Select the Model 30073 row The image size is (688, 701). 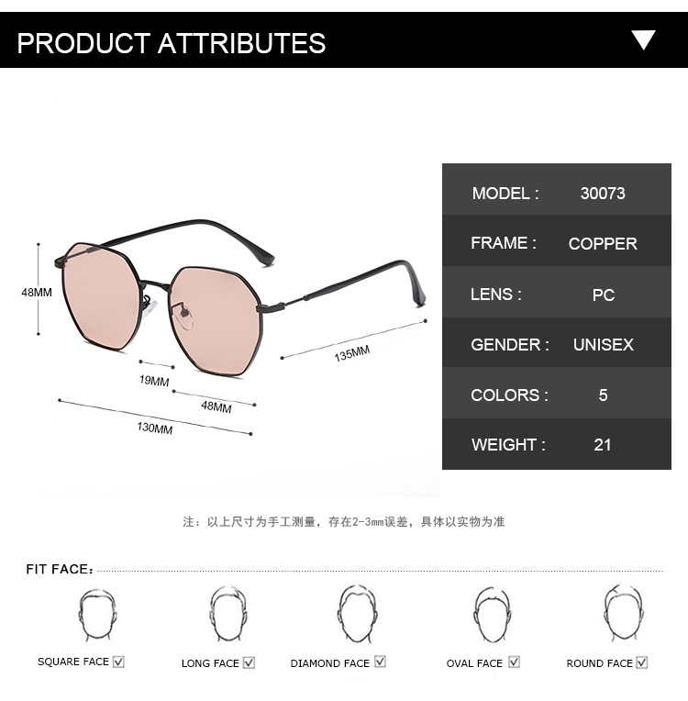click(x=557, y=193)
